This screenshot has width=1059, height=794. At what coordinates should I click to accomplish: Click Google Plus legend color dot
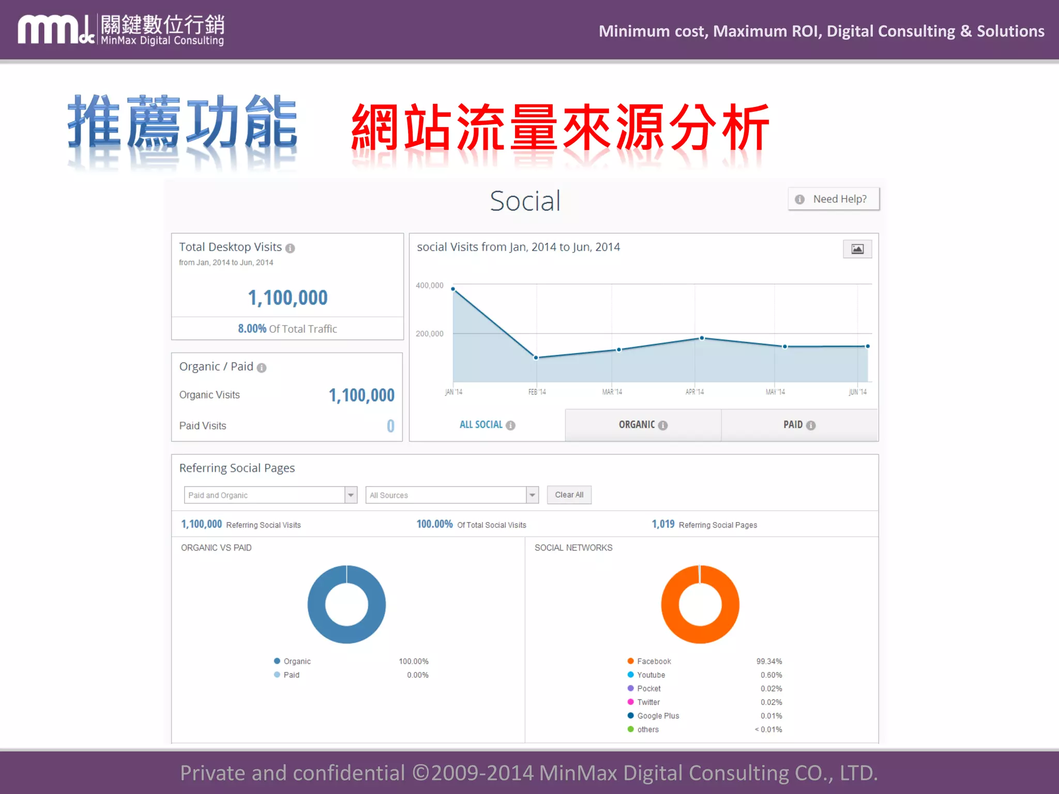pyautogui.click(x=630, y=715)
